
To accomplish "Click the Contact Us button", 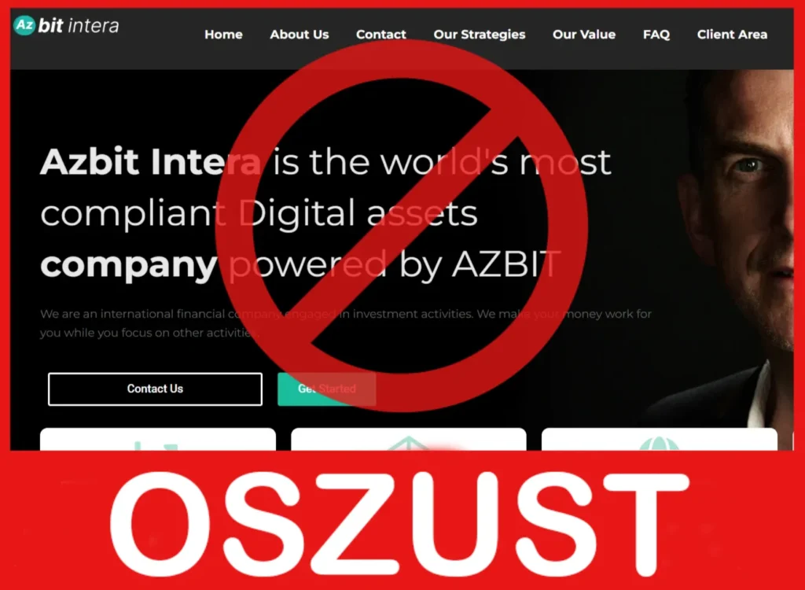I will tap(155, 389).
